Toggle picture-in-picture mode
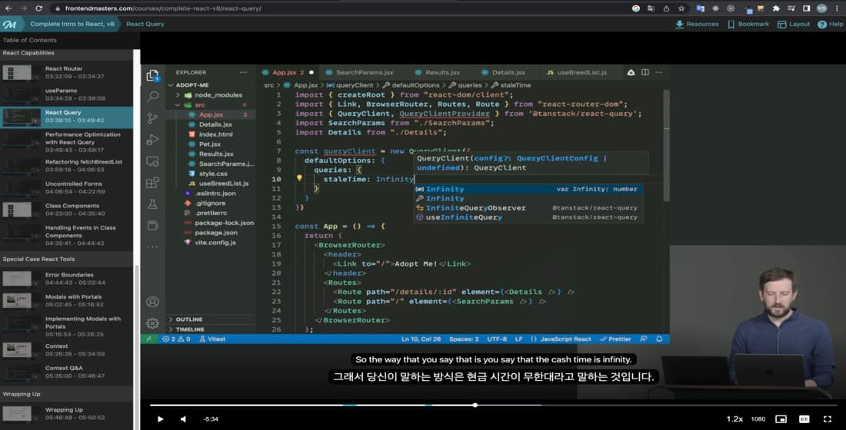The image size is (846, 430). (x=781, y=418)
